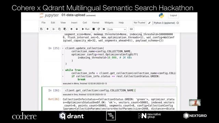Log out using the Logout button

coord(173,15)
